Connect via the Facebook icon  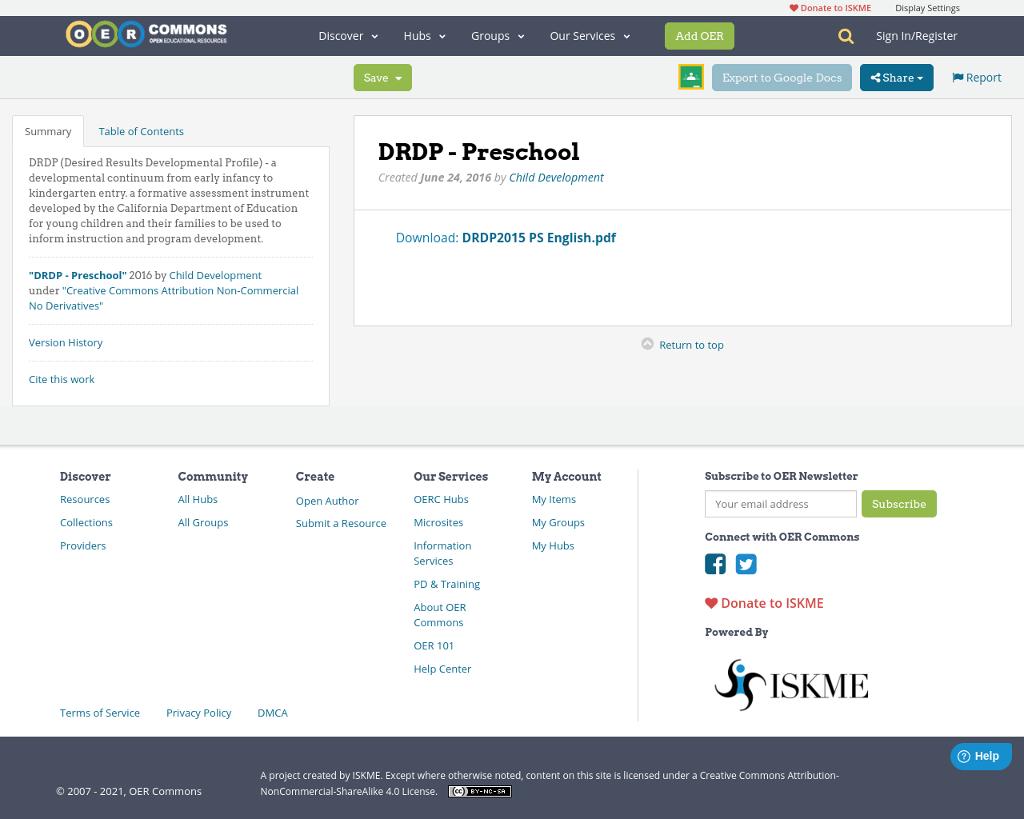715,564
